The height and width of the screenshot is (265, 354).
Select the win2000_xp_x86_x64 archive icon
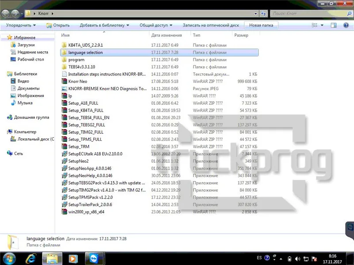pyautogui.click(x=64, y=212)
